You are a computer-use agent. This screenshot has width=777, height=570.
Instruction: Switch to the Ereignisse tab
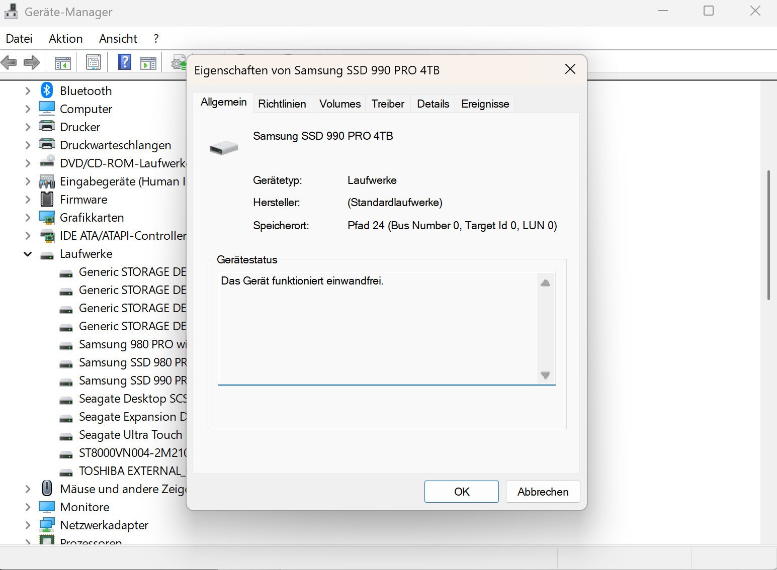click(485, 104)
